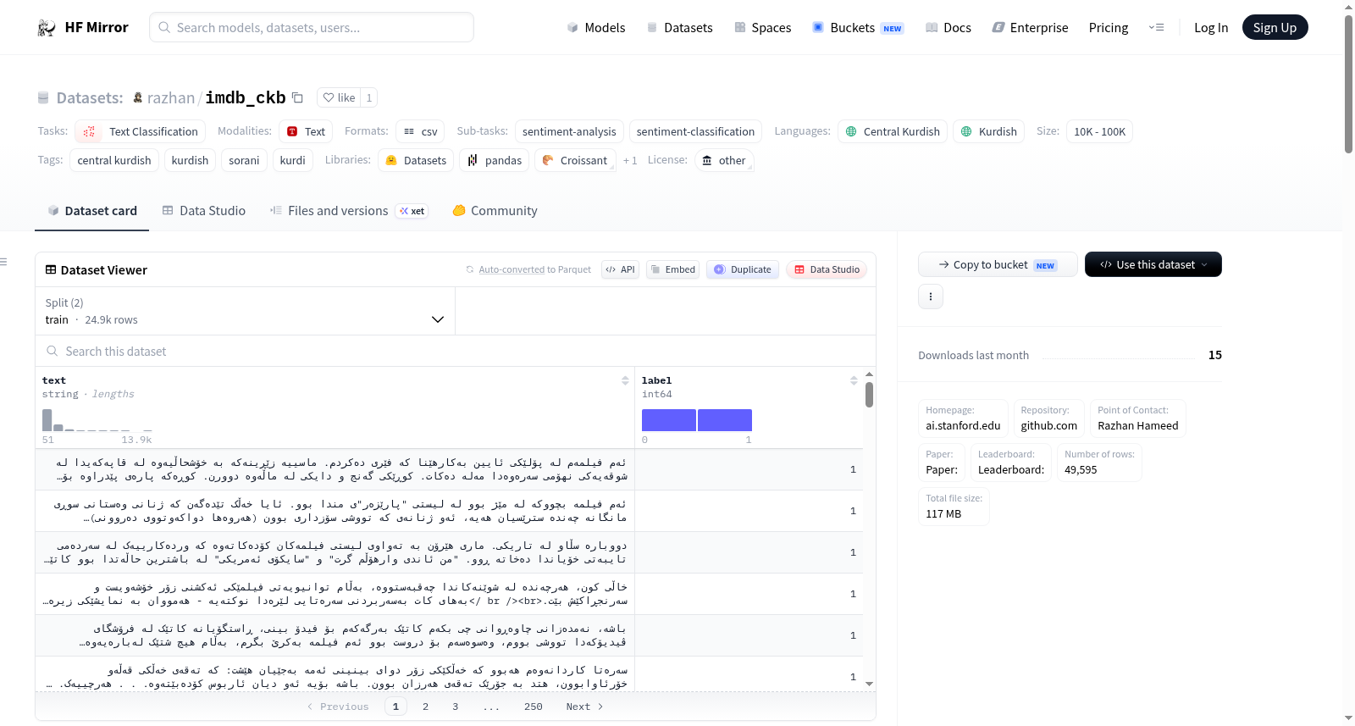This screenshot has width=1355, height=726.
Task: Switch to the Community tab
Action: (495, 211)
